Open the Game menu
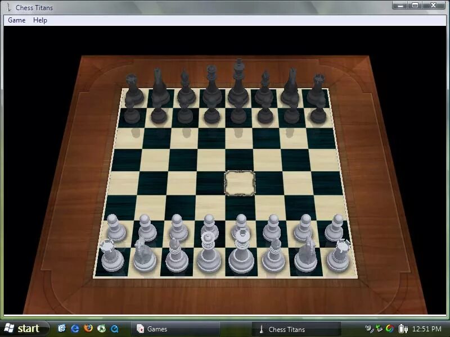Viewport: 450px width, 337px height. click(17, 20)
